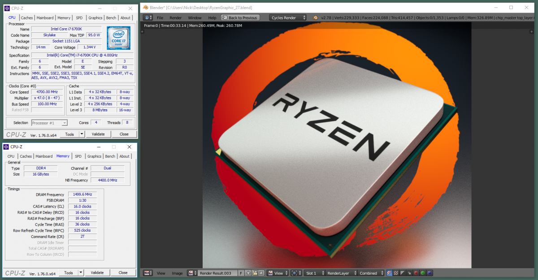Click the CPU-Z title icon in the memory window
This screenshot has width=538, height=280.
[7, 146]
